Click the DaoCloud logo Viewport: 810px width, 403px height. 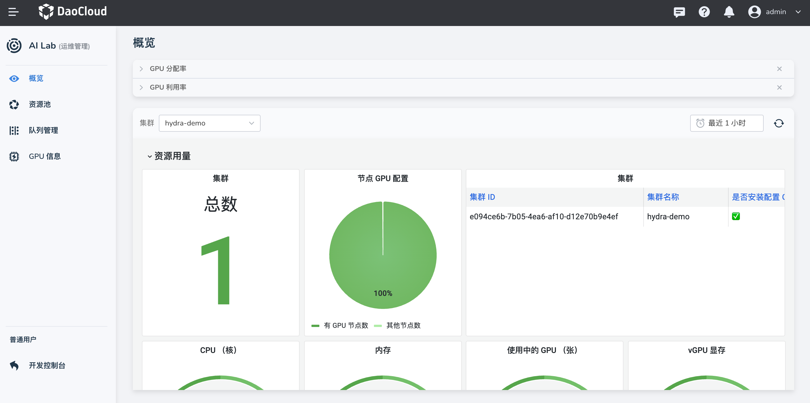[x=73, y=11]
